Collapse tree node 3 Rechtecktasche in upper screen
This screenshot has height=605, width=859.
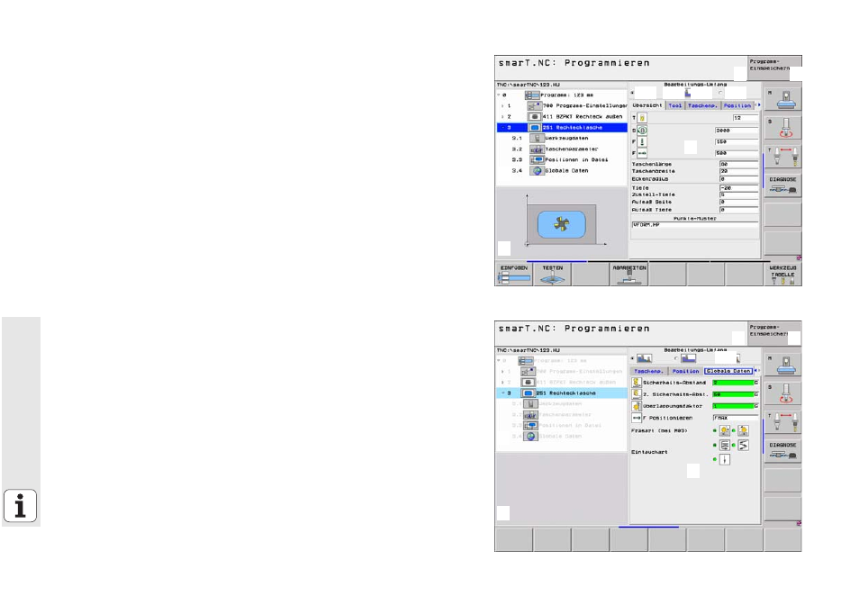click(x=503, y=128)
